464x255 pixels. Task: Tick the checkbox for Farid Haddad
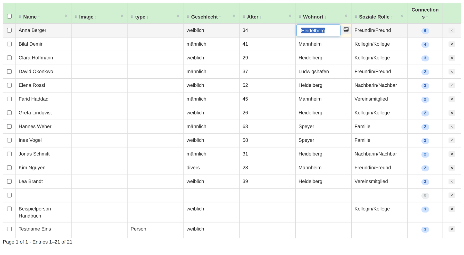(9, 99)
